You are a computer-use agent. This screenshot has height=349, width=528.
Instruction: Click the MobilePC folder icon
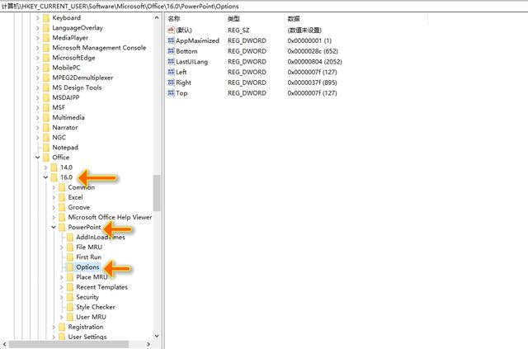[46, 68]
